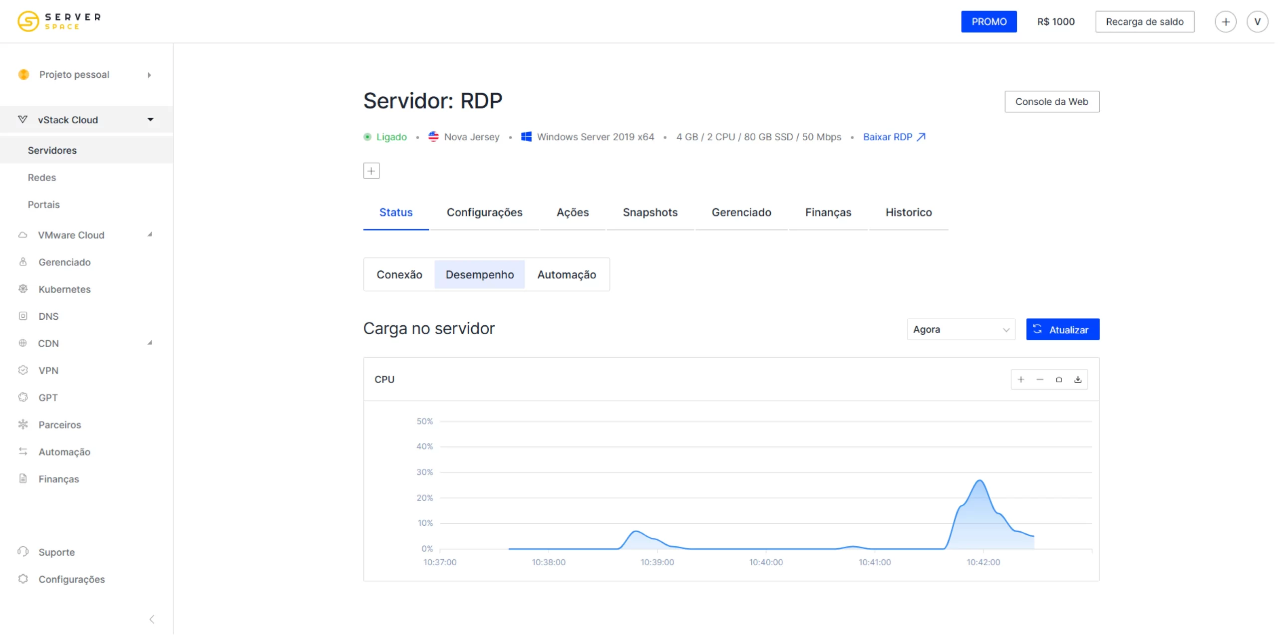Switch to the Configurações tab
The width and height of the screenshot is (1278, 637).
484,212
